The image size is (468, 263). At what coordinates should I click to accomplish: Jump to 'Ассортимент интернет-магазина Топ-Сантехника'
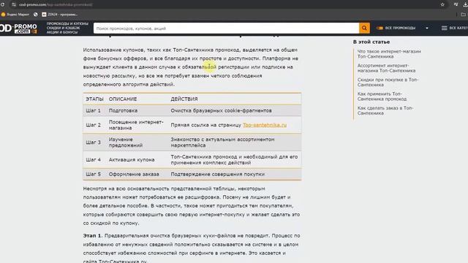[x=386, y=68]
